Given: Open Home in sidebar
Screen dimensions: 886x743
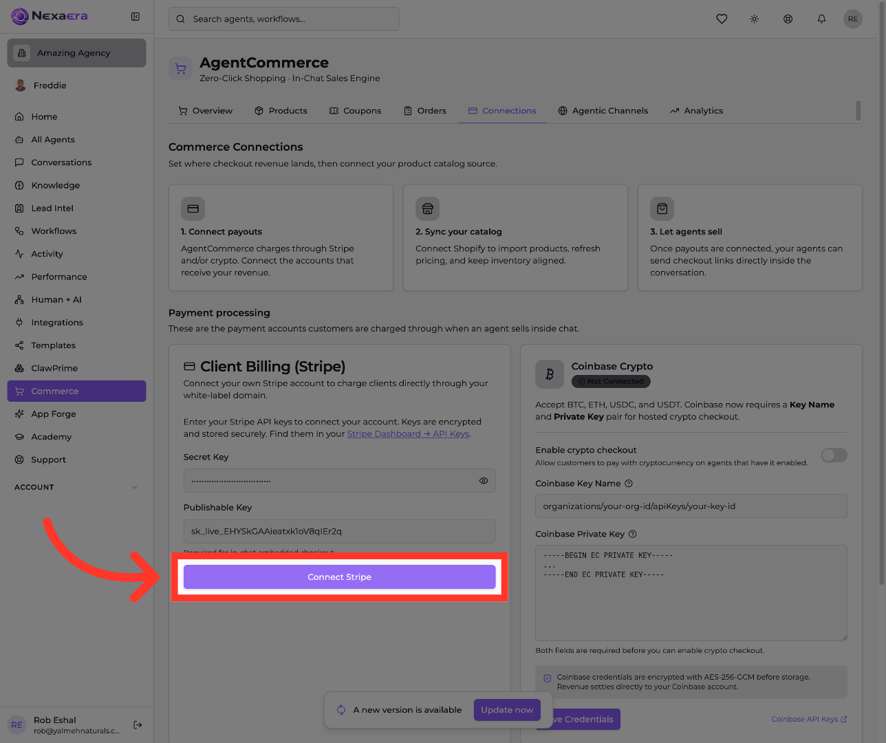Looking at the screenshot, I should click(x=76, y=117).
